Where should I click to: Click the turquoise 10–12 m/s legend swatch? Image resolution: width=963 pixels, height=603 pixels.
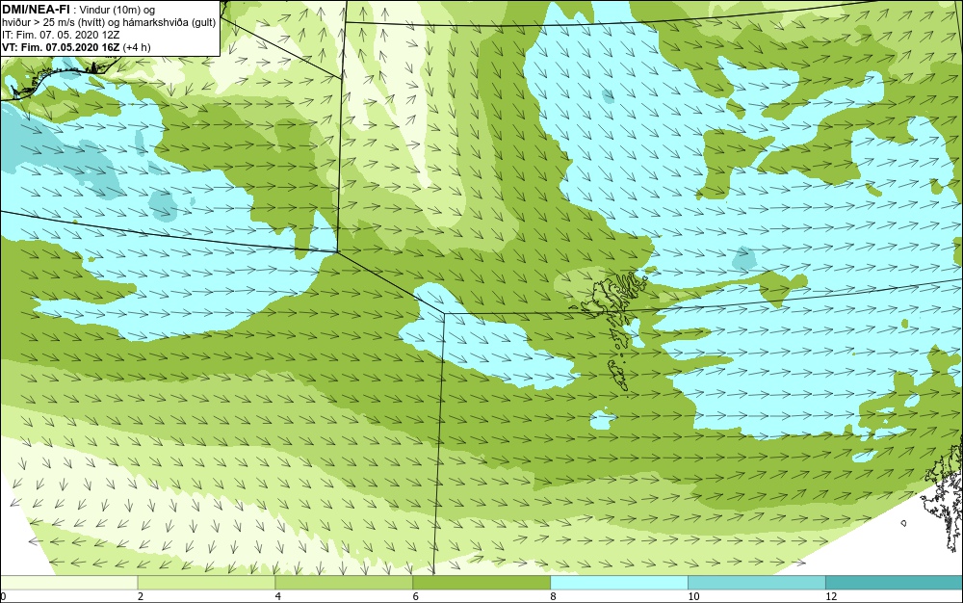[x=757, y=583]
